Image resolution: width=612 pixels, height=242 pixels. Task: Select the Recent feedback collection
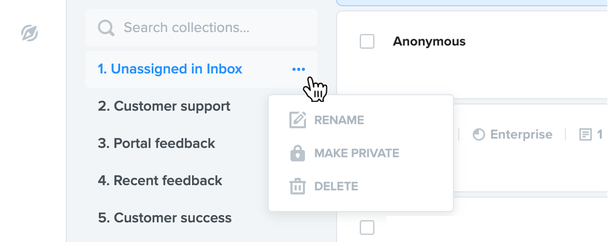click(160, 180)
